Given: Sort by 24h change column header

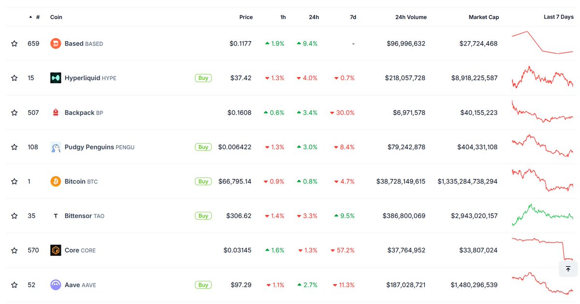Looking at the screenshot, I should (x=314, y=17).
